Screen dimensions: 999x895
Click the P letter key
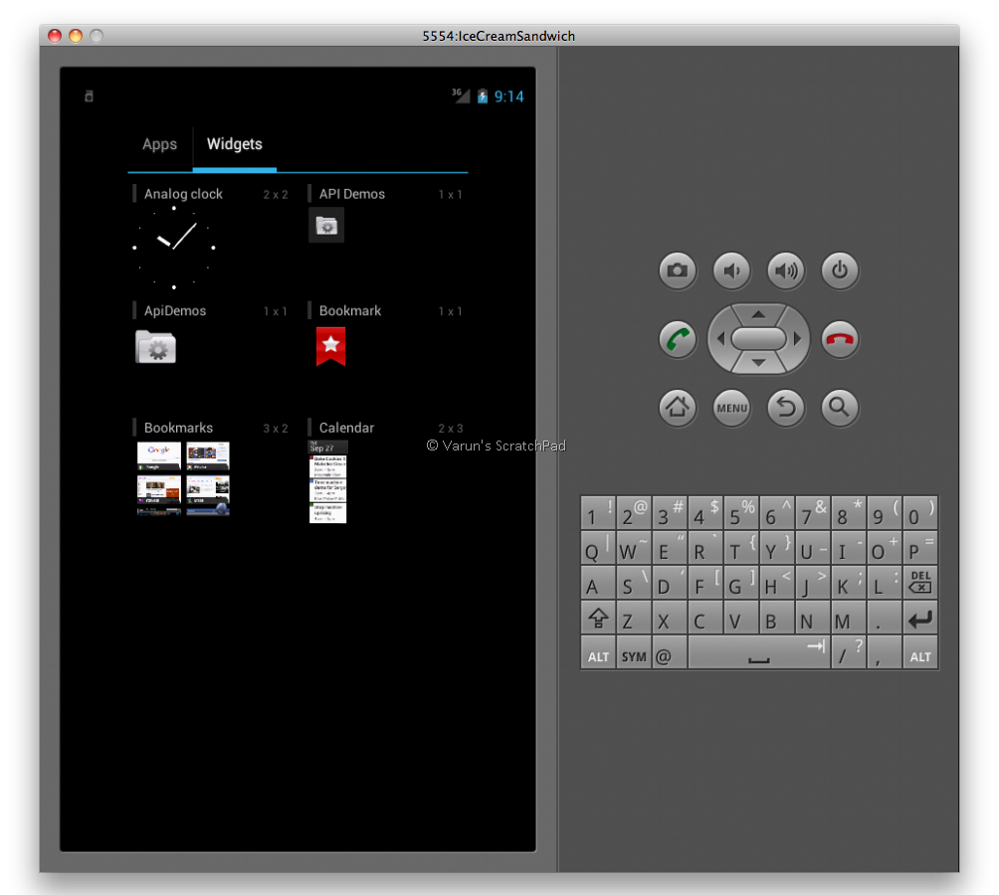tap(920, 547)
